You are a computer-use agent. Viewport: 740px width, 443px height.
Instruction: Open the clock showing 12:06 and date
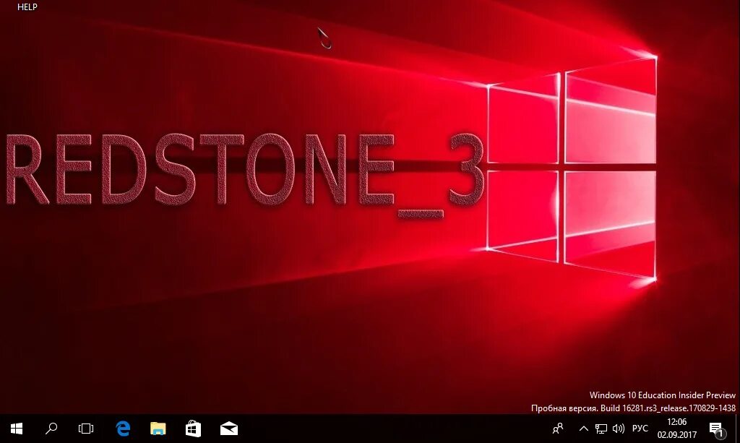pyautogui.click(x=676, y=429)
